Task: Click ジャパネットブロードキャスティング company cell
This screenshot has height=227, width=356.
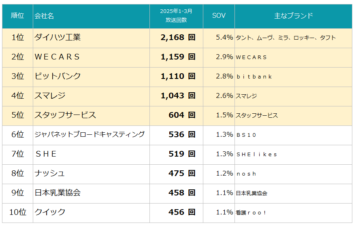Action: point(91,136)
